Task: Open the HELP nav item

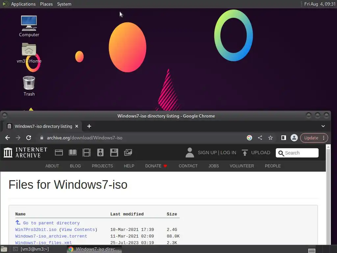Action: [129, 166]
